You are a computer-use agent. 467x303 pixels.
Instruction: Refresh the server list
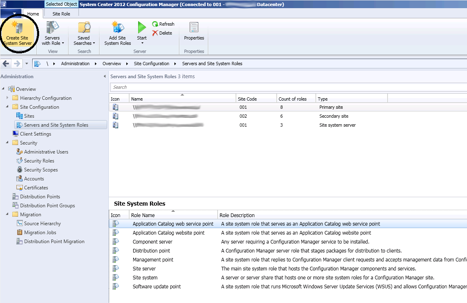pyautogui.click(x=163, y=24)
